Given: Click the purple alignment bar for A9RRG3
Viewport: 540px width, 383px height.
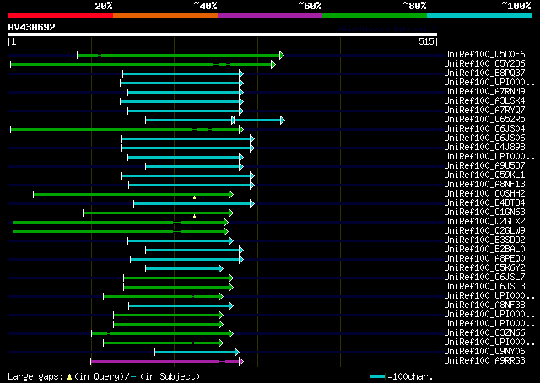Looking at the screenshot, I should click(x=165, y=362).
